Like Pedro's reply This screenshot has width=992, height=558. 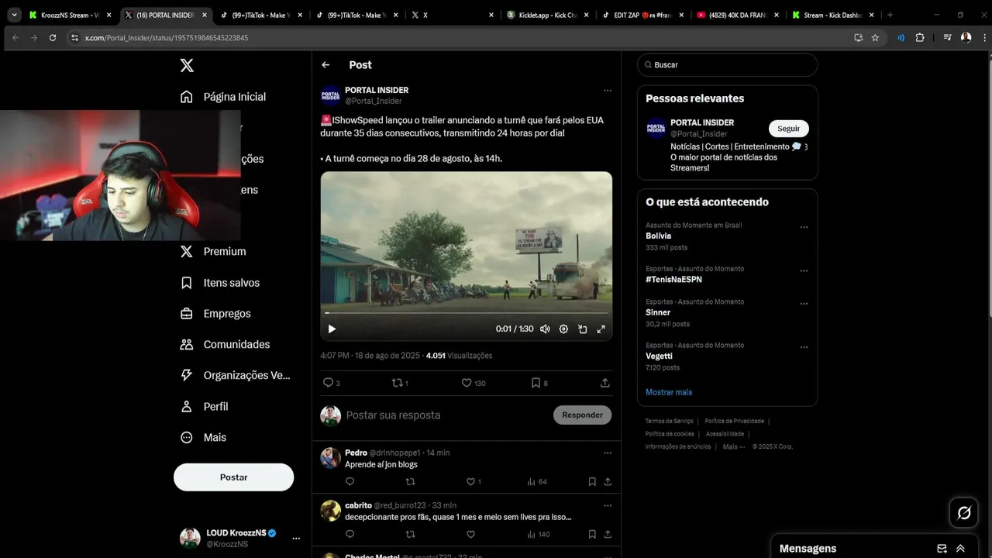click(470, 481)
